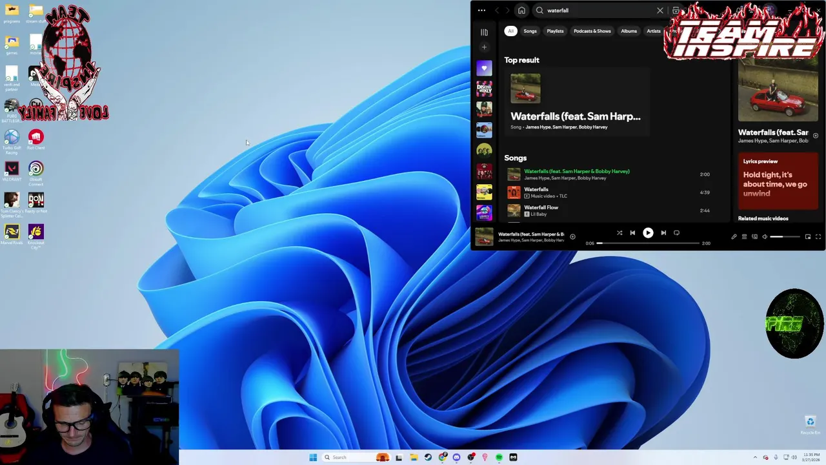
Task: Collapse Your Library sidebar icon
Action: (x=484, y=32)
